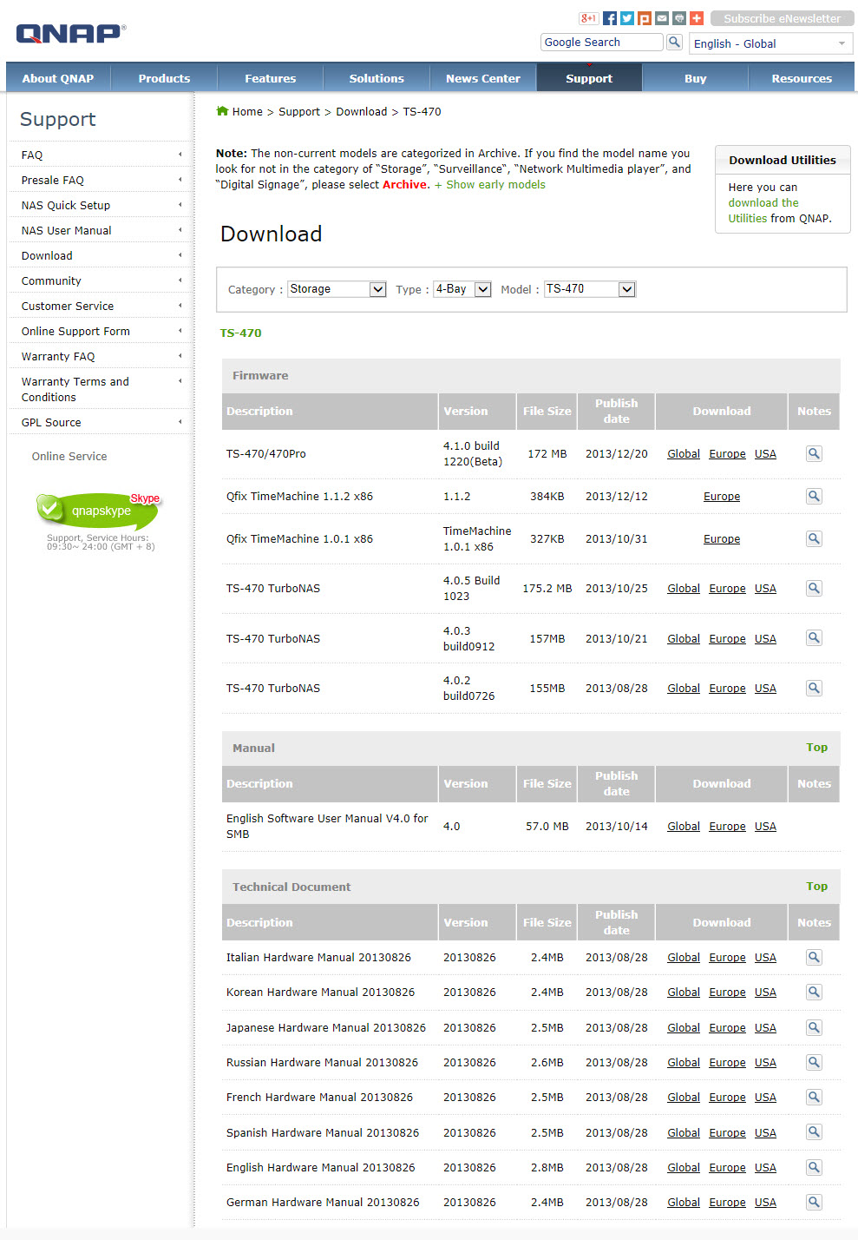Click Top link in Manual section

click(816, 747)
